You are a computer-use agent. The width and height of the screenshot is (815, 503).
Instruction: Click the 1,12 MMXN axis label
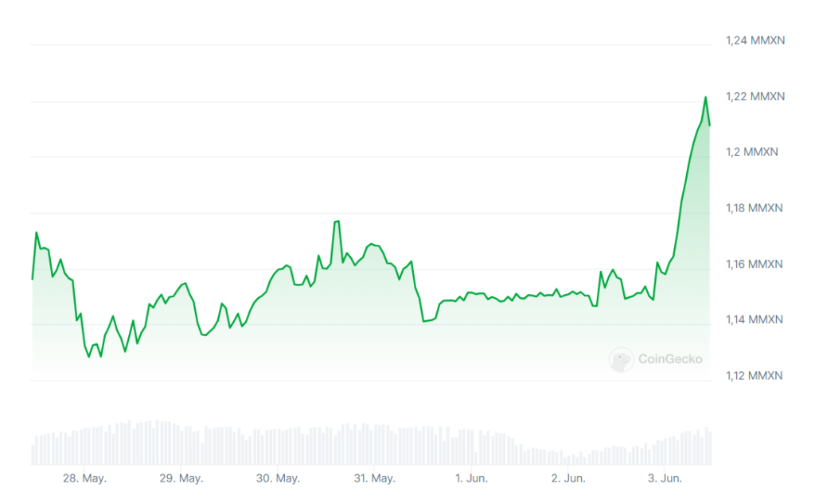tap(755, 376)
